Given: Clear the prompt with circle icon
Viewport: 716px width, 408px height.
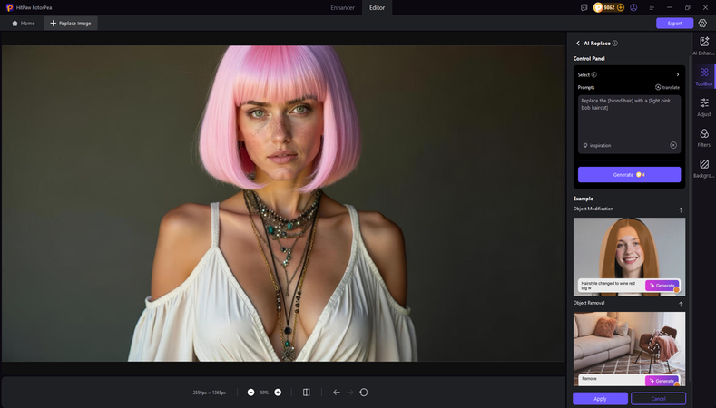Looking at the screenshot, I should [x=673, y=145].
